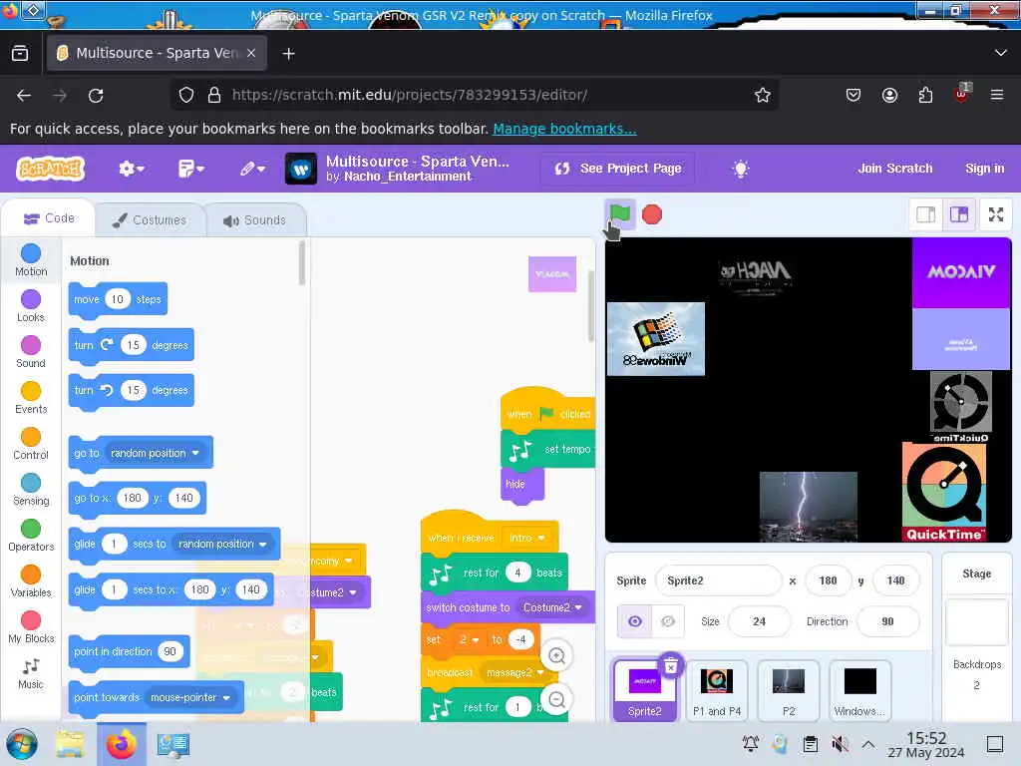Select the Windows sprite thumbnail

(860, 690)
